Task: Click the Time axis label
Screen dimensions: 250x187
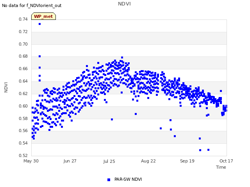Action: (221, 167)
